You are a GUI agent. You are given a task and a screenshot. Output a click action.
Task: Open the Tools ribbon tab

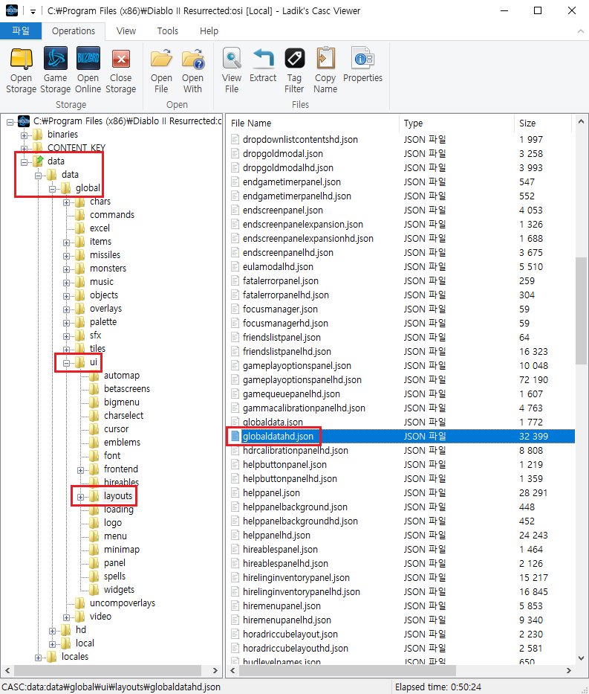[167, 31]
